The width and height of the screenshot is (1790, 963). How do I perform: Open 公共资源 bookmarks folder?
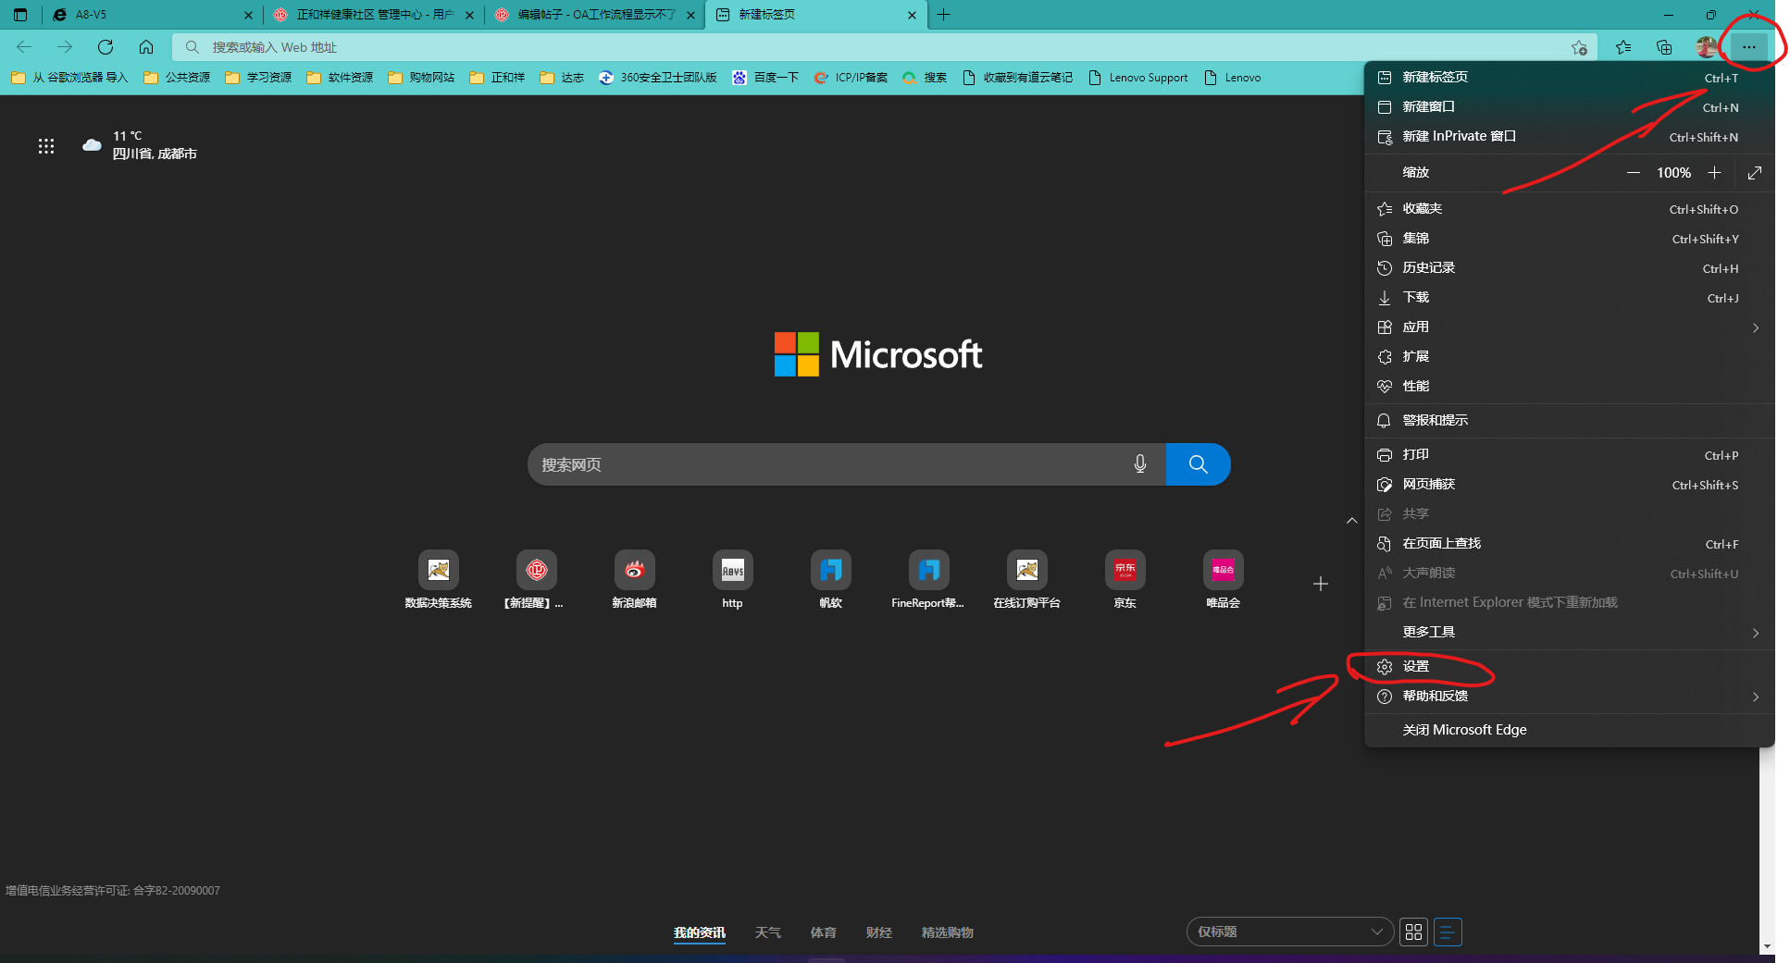[177, 78]
